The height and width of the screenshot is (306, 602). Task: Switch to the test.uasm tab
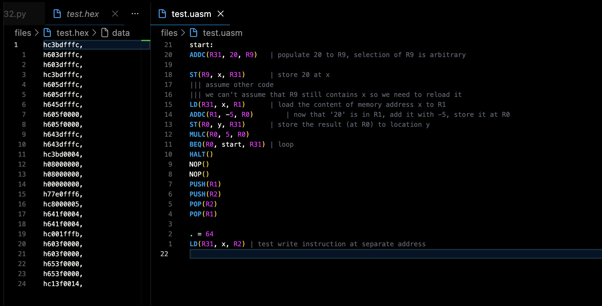191,14
